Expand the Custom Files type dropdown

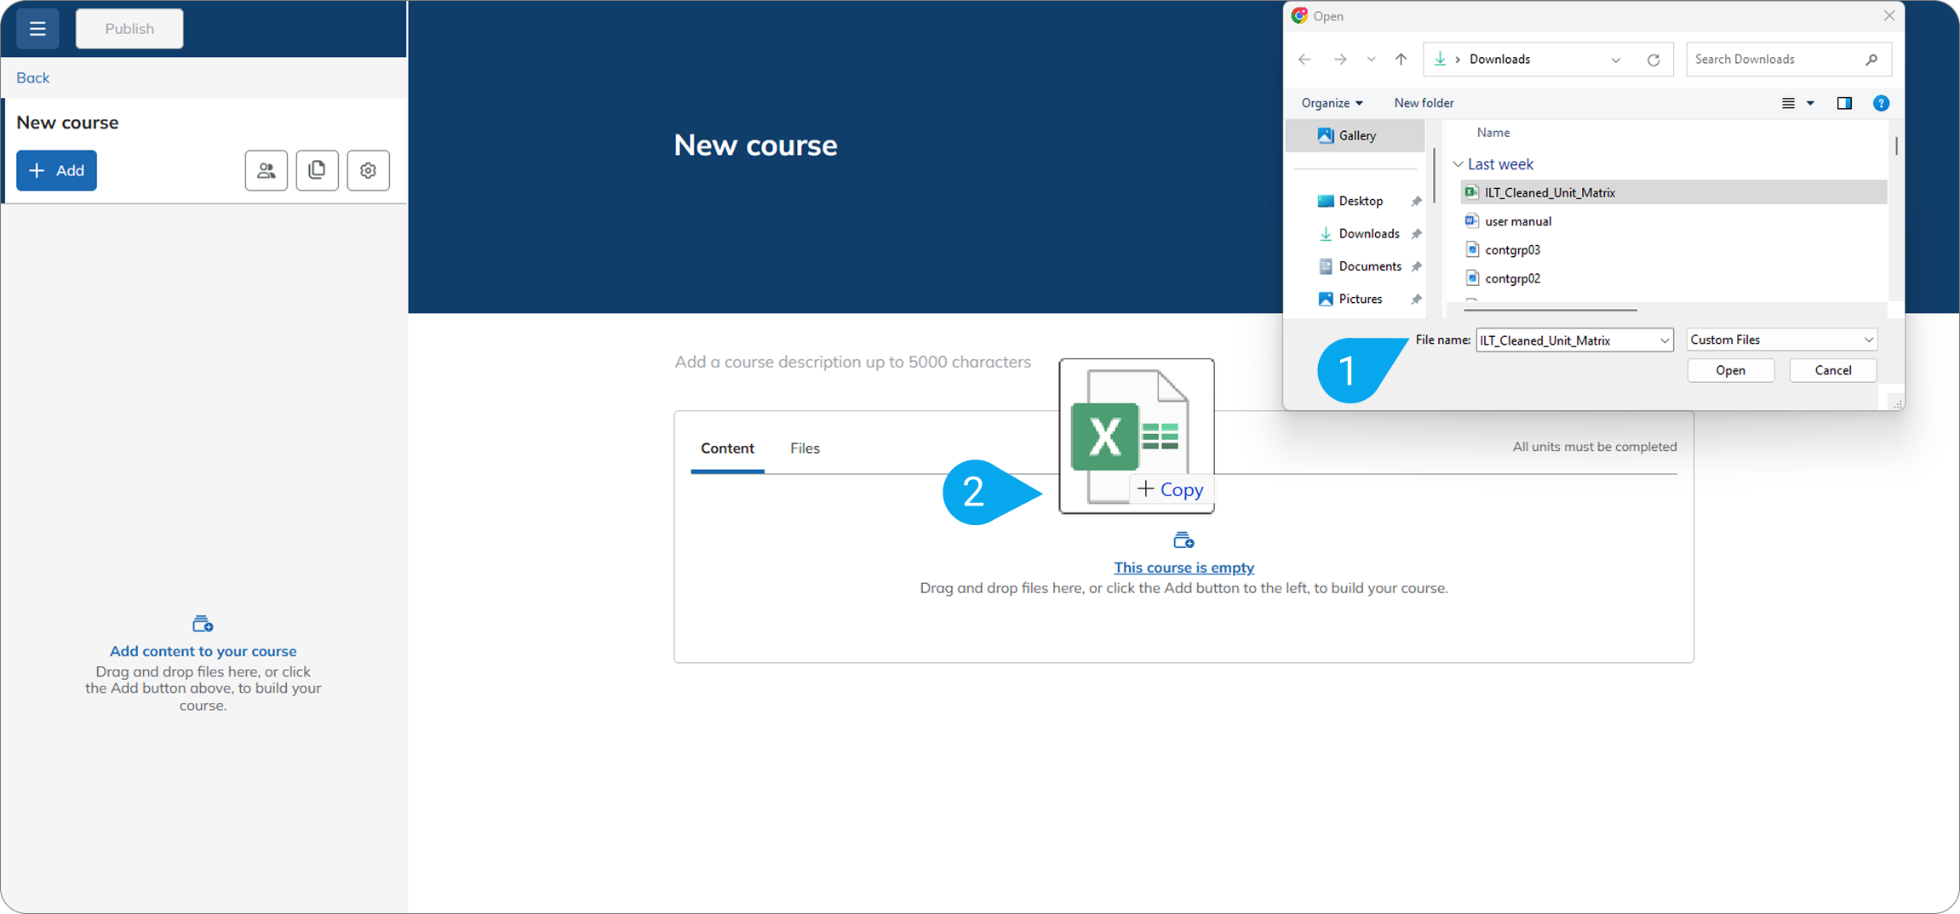(1781, 340)
